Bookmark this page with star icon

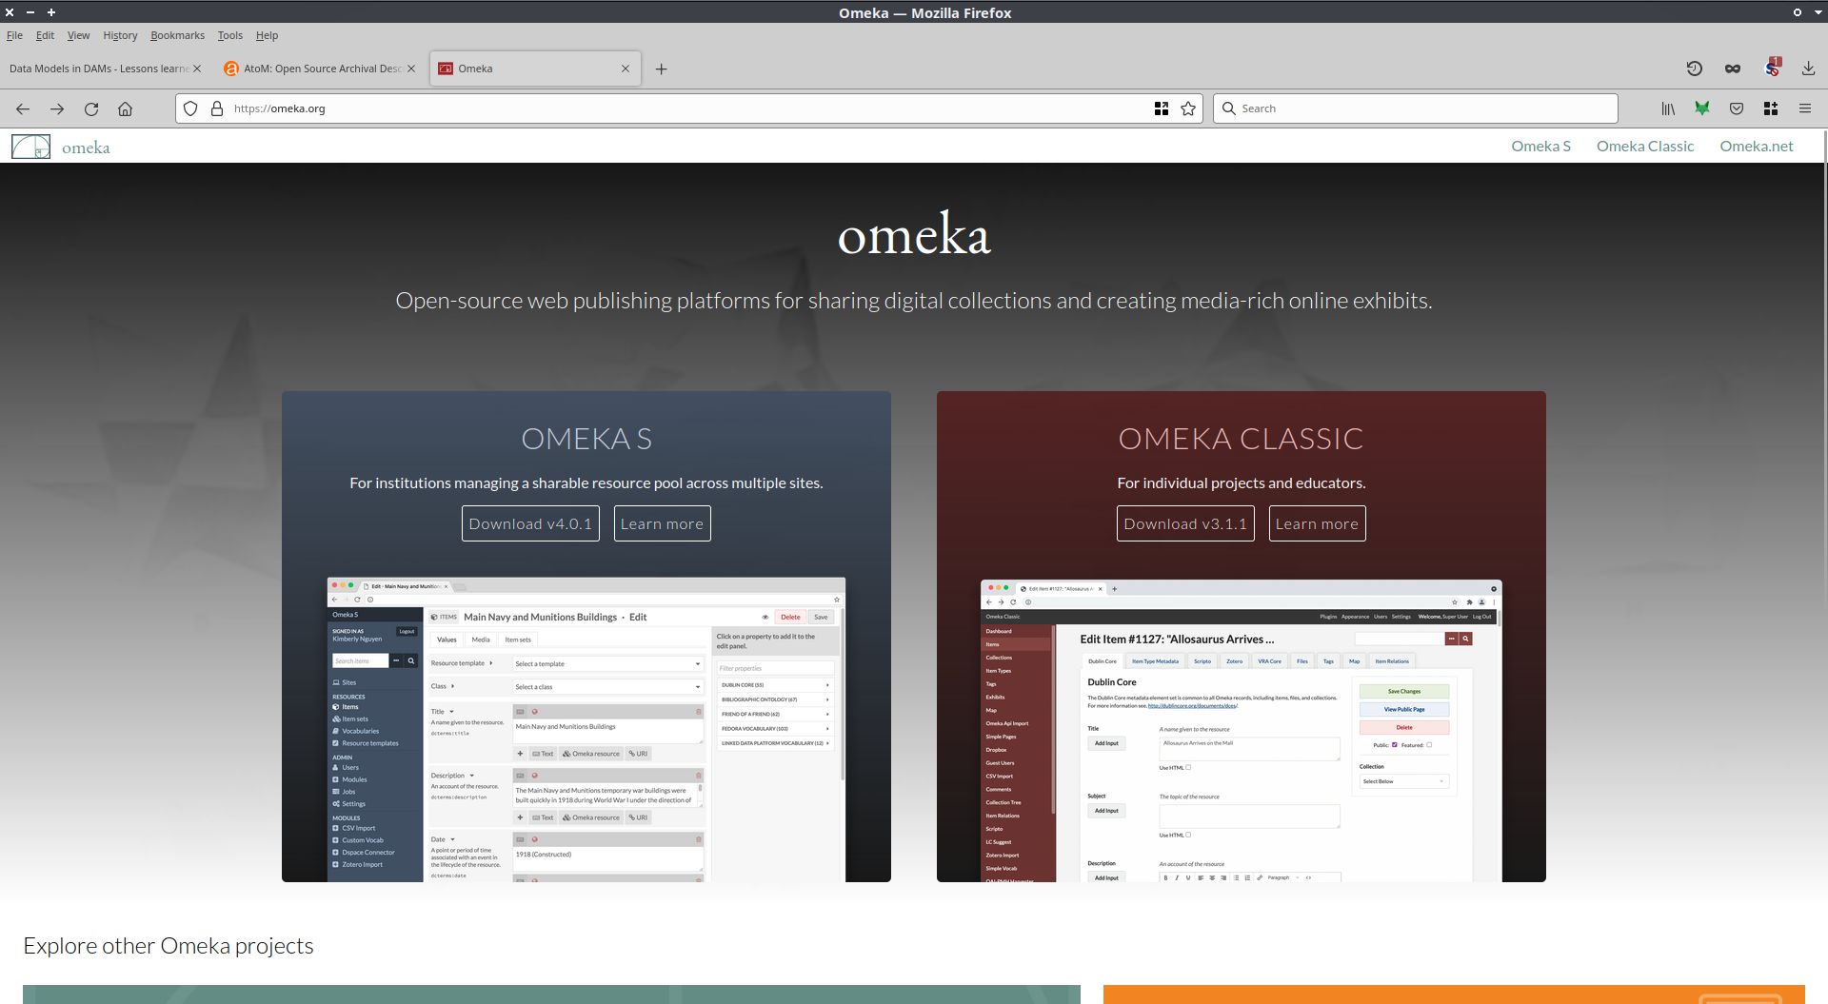point(1188,108)
